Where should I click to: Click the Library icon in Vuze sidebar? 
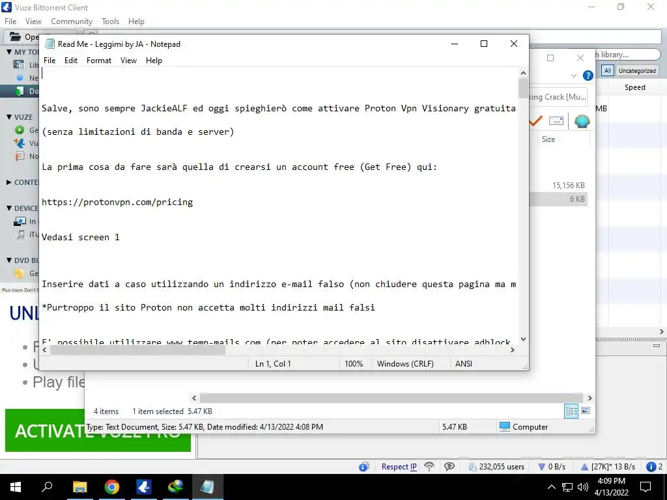pyautogui.click(x=19, y=64)
